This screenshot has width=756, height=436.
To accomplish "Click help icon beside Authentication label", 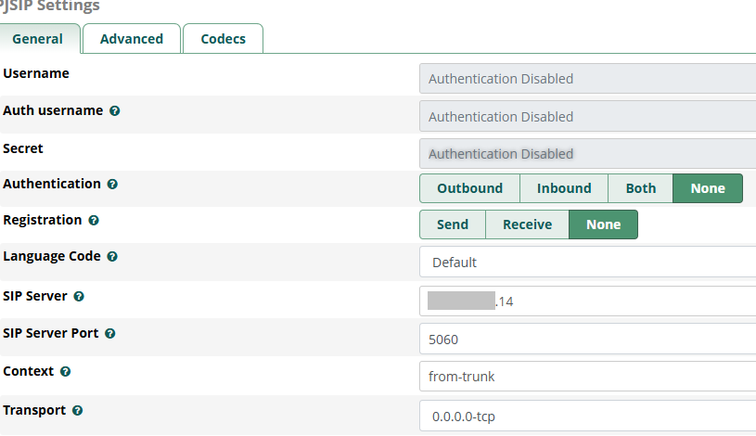I will coord(112,185).
